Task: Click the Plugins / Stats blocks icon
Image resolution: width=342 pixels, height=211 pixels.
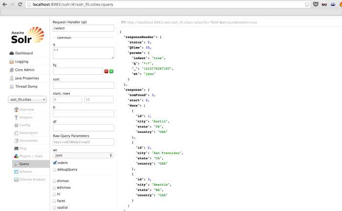Action: pos(16,156)
